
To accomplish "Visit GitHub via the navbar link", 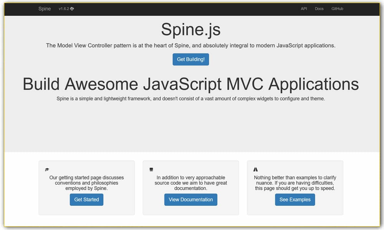I will click(337, 8).
